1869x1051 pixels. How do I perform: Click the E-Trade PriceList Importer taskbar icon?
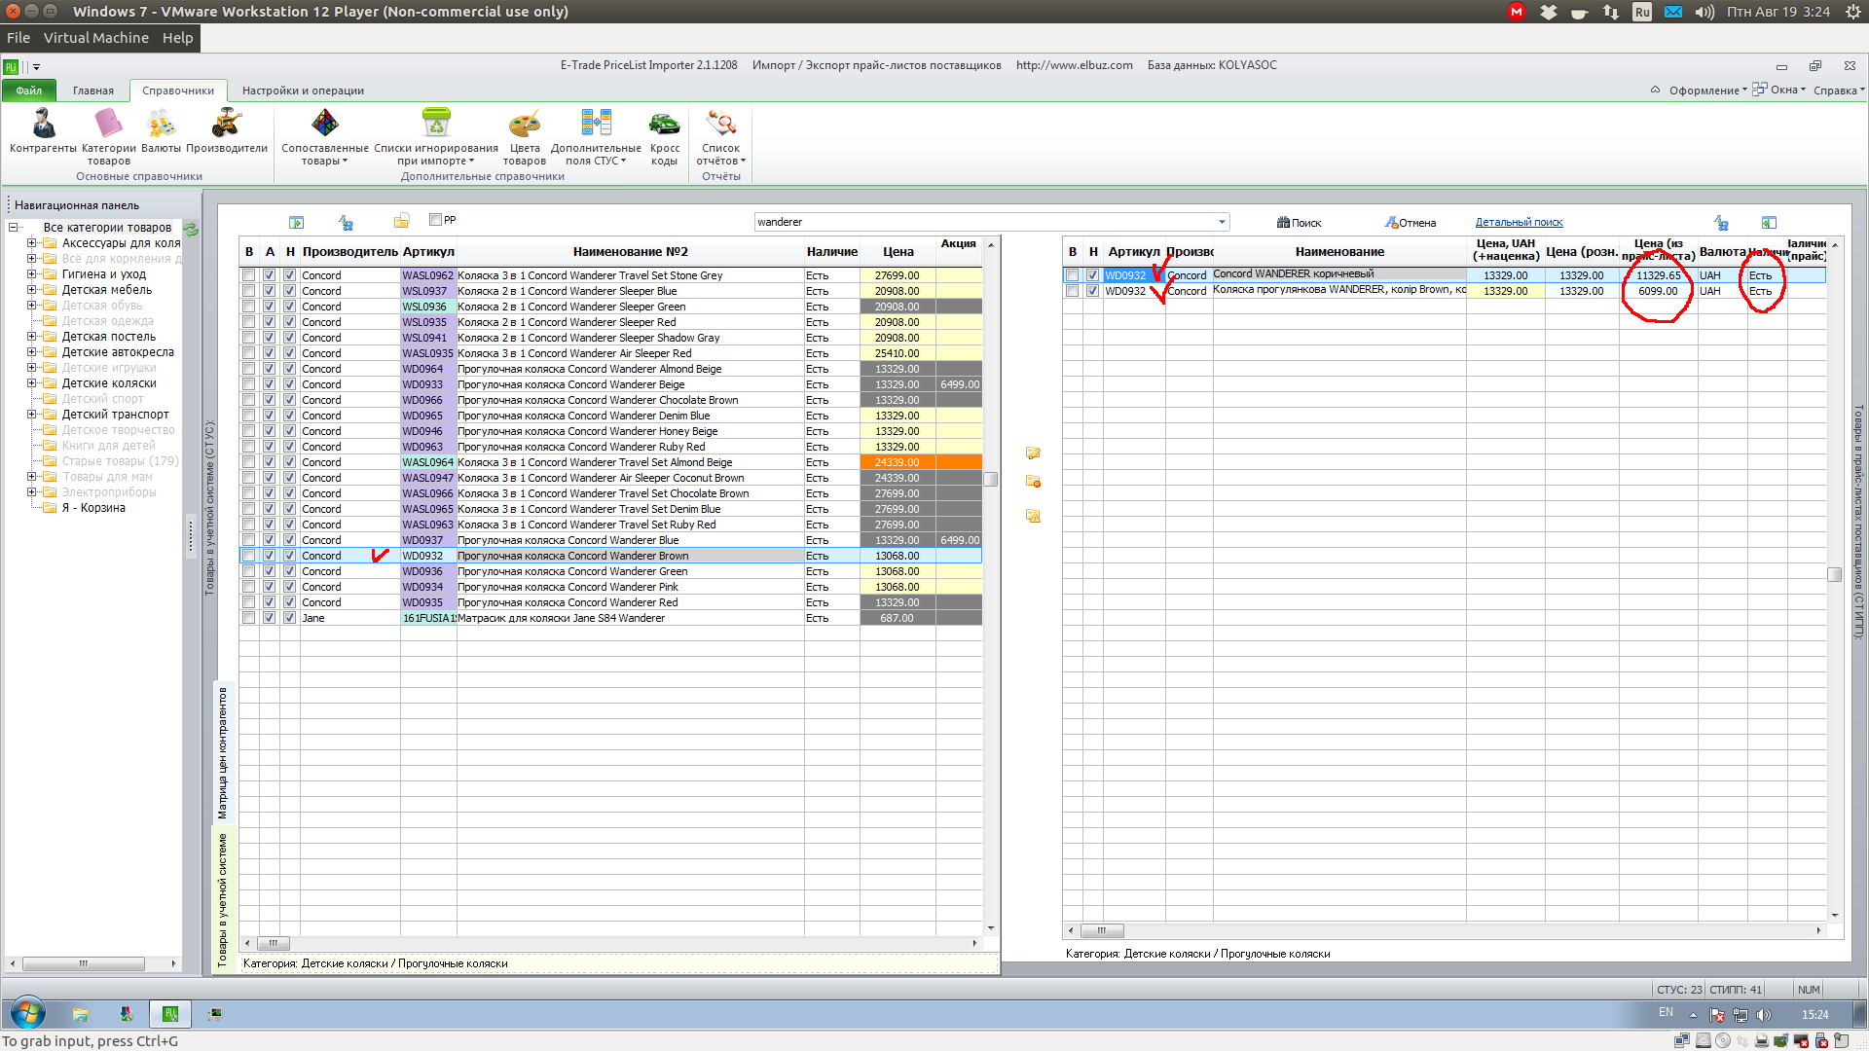170,1014
